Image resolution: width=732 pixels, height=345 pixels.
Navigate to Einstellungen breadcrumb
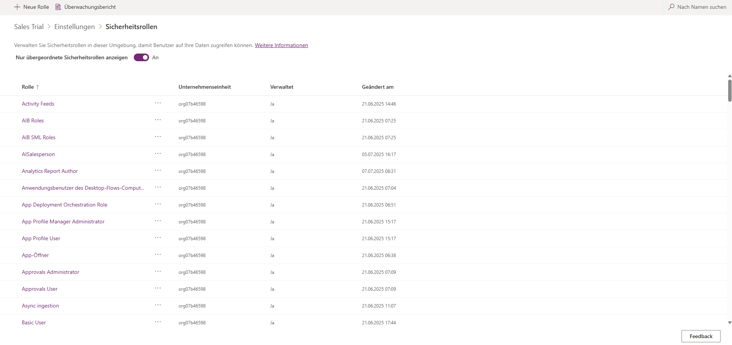pyautogui.click(x=75, y=27)
